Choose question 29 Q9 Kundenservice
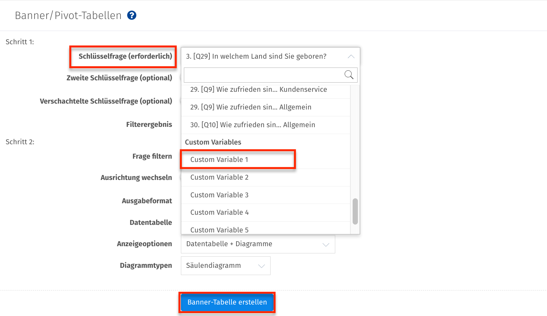 coord(258,89)
